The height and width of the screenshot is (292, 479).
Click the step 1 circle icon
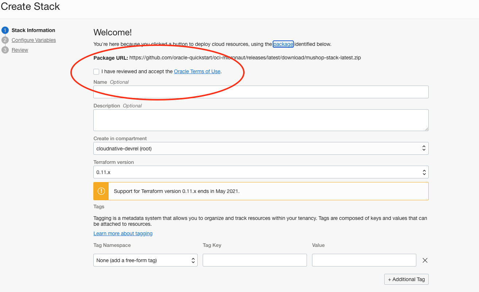[x=5, y=30]
